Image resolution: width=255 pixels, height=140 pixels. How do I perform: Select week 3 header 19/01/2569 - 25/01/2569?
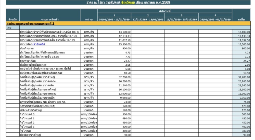[182, 20]
